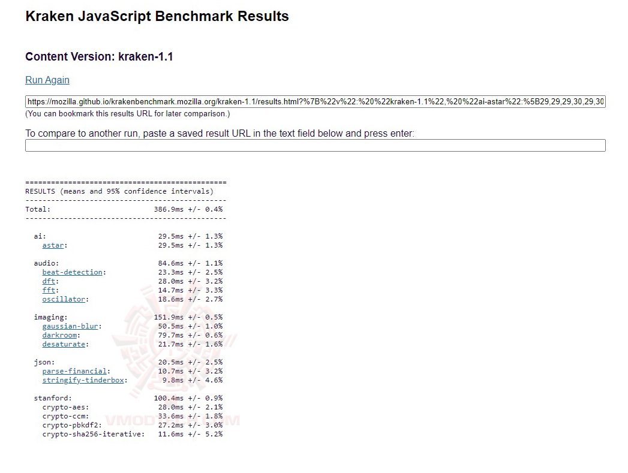Image resolution: width=628 pixels, height=473 pixels.
Task: Click the imaging 151.9ms result value
Action: coord(169,317)
